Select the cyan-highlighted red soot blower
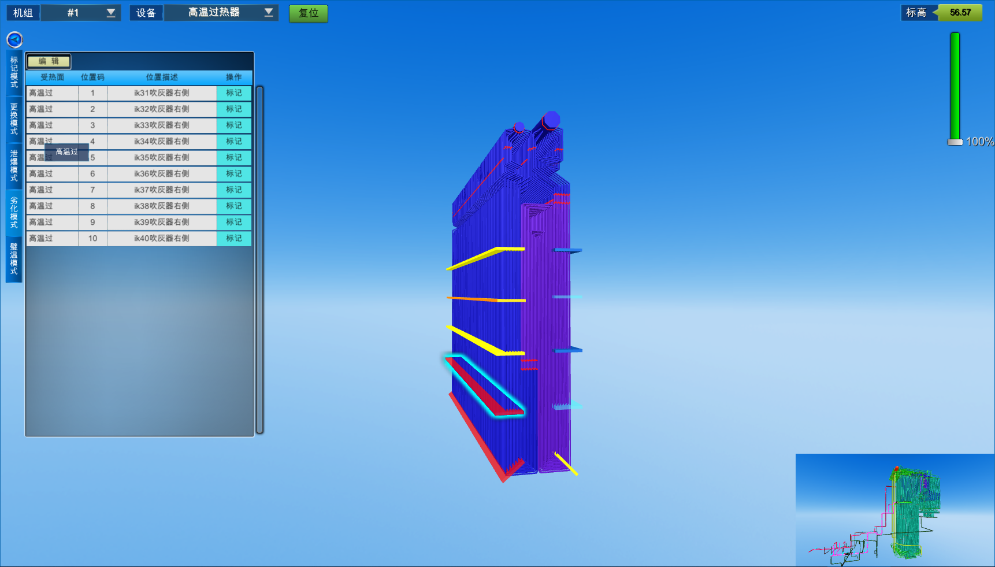The image size is (995, 567). 484,386
